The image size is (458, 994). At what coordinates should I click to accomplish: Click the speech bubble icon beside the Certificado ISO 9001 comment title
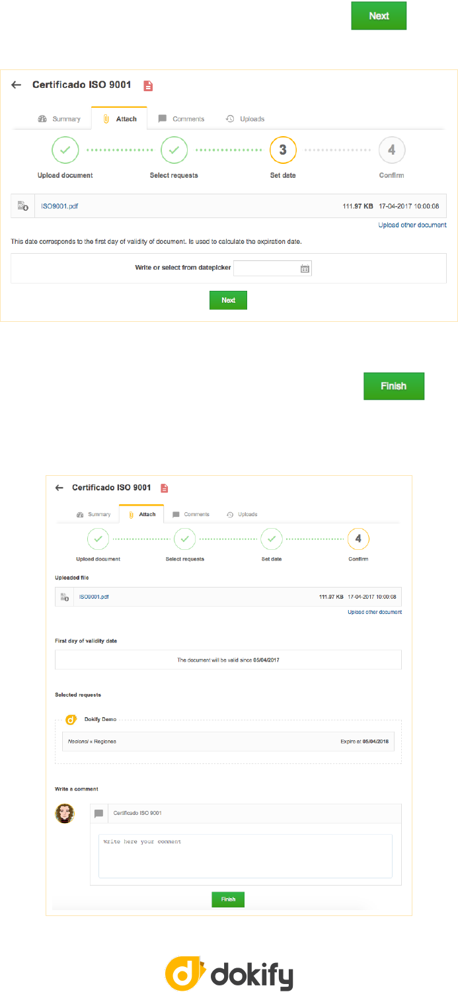pyautogui.click(x=98, y=813)
